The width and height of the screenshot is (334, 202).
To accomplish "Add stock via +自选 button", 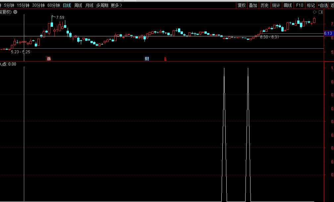I will (x=322, y=5).
